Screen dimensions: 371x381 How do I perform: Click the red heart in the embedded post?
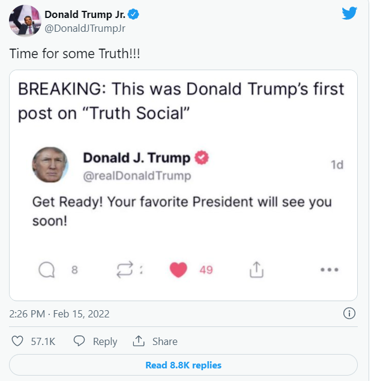click(178, 270)
